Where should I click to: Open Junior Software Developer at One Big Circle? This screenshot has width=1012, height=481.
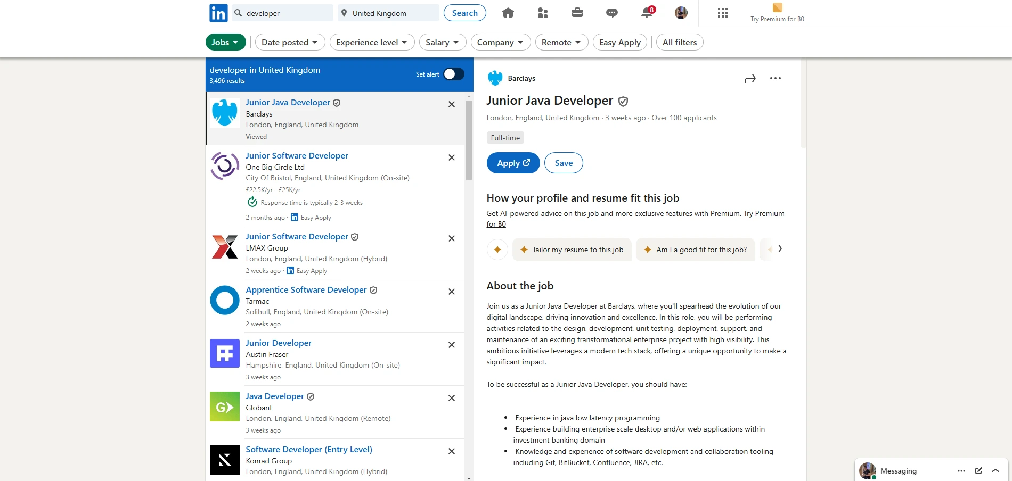(x=297, y=155)
